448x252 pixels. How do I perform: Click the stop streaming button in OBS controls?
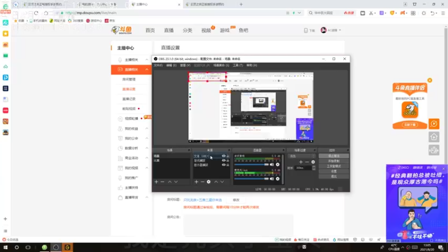334,156
